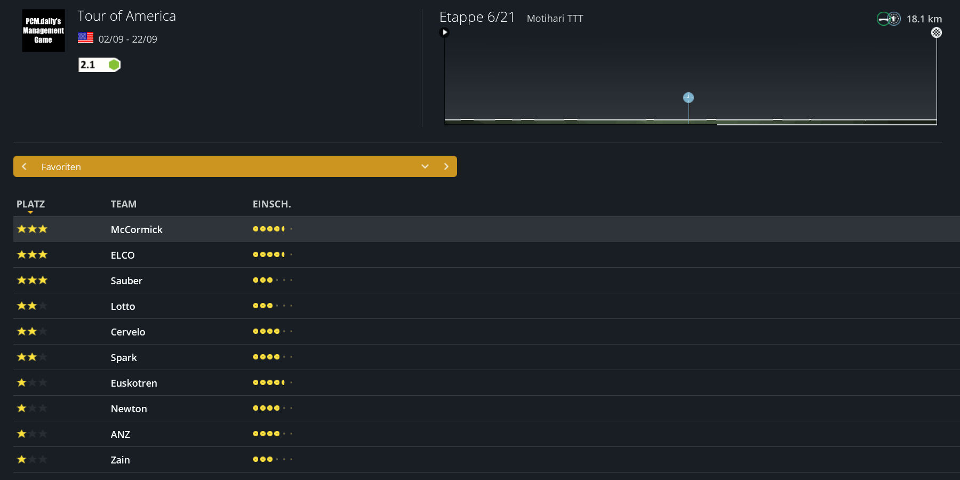The image size is (960, 480).
Task: Click McCormick's three-star favorite rating
Action: coord(32,229)
